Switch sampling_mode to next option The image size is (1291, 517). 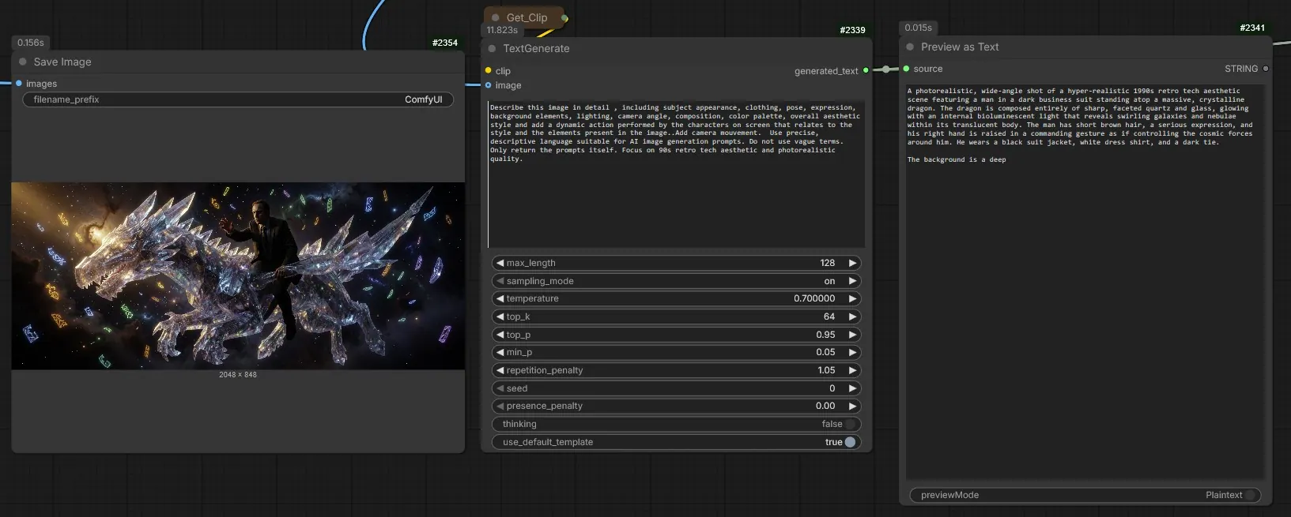pos(852,281)
